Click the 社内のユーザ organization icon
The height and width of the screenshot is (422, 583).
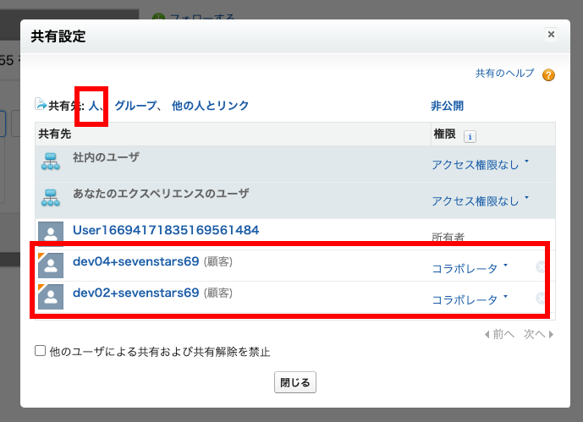point(51,162)
